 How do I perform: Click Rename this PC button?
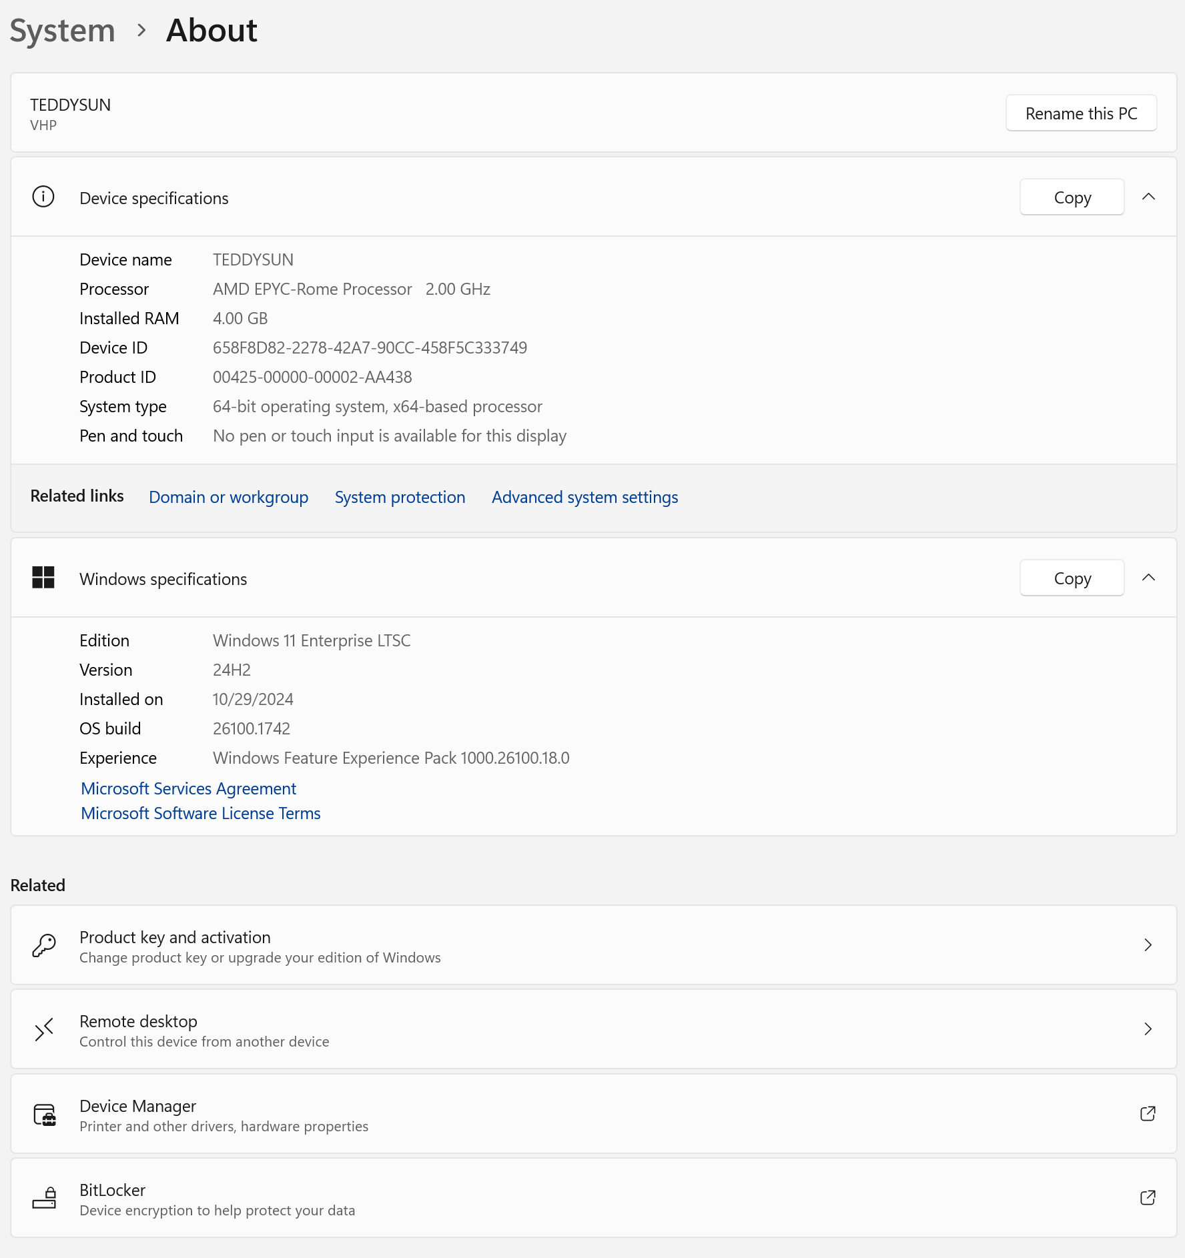tap(1081, 113)
